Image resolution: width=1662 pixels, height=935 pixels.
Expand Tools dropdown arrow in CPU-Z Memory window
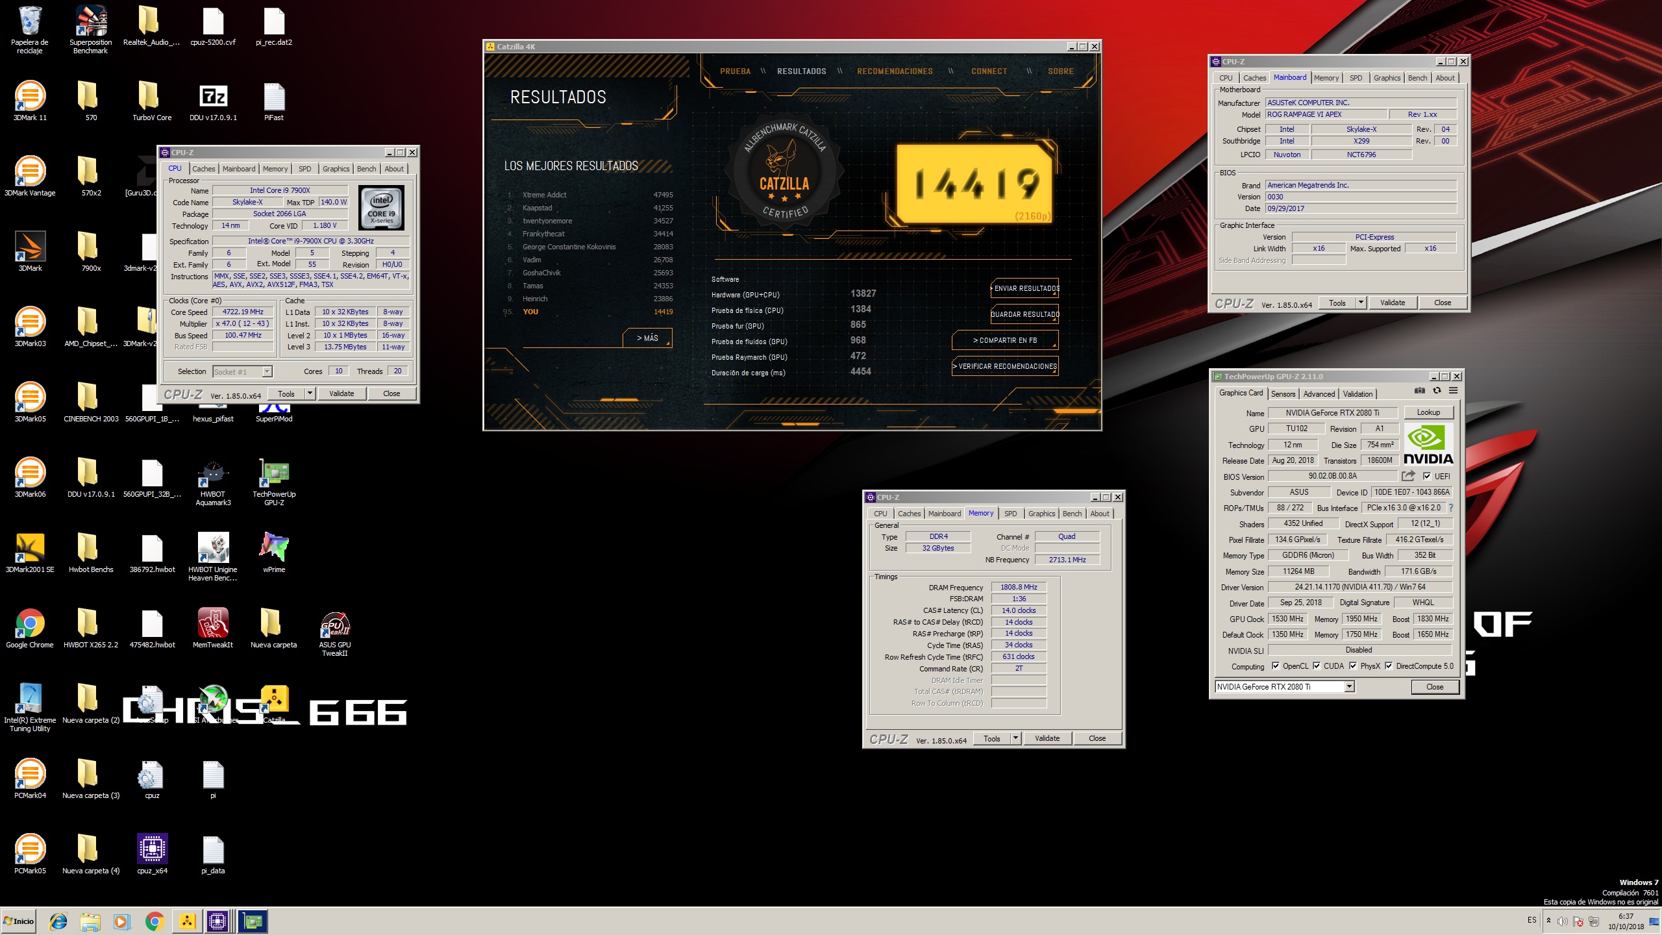point(1016,738)
